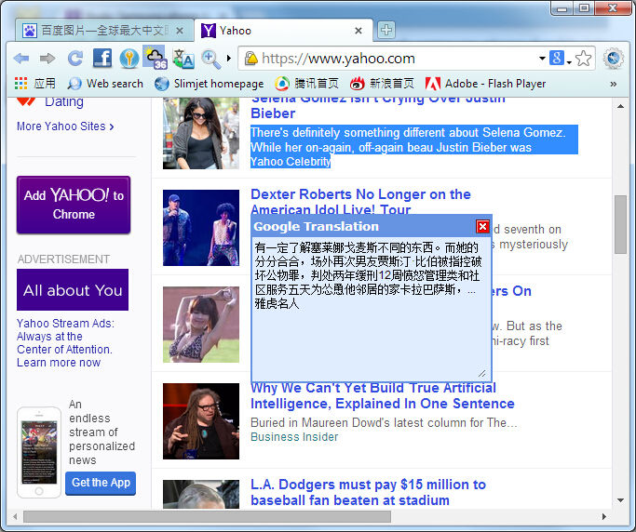Close the Google Translation popup
The image size is (636, 532).
click(482, 227)
